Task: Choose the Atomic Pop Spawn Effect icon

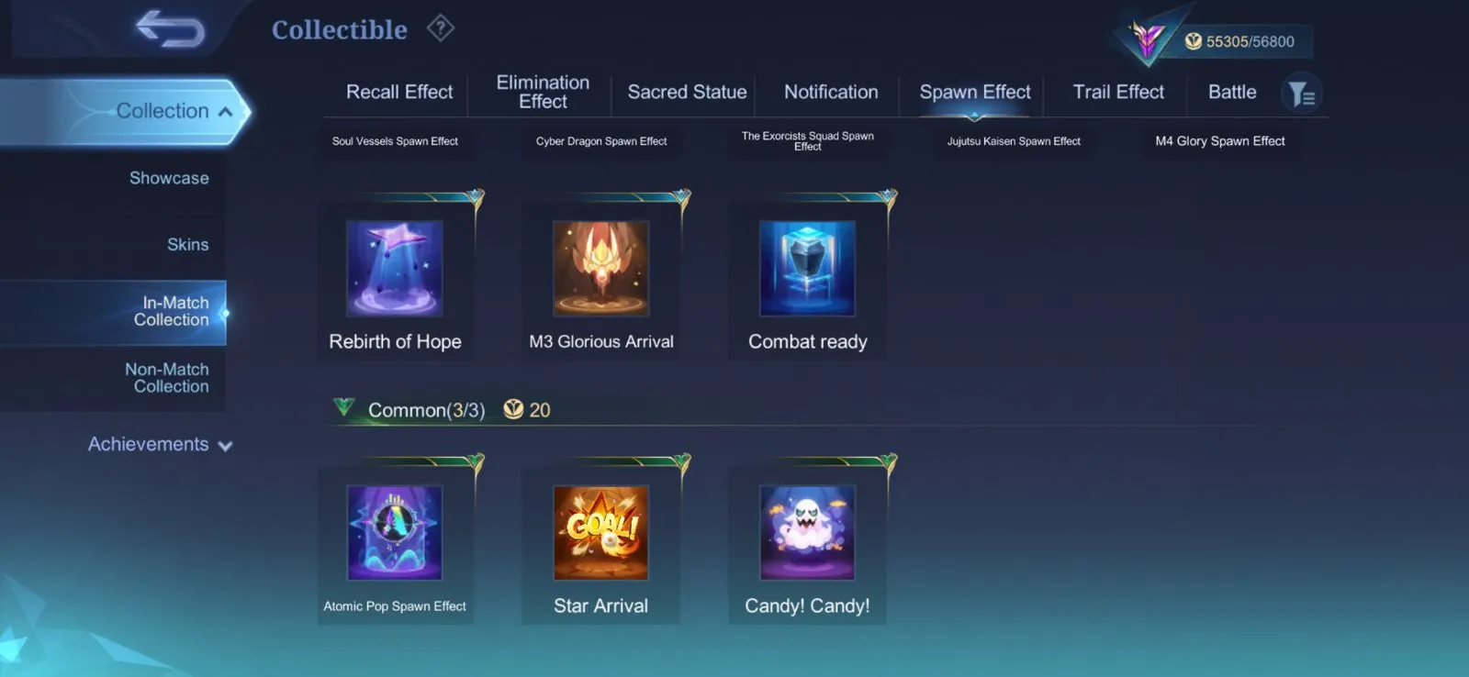Action: pyautogui.click(x=395, y=532)
